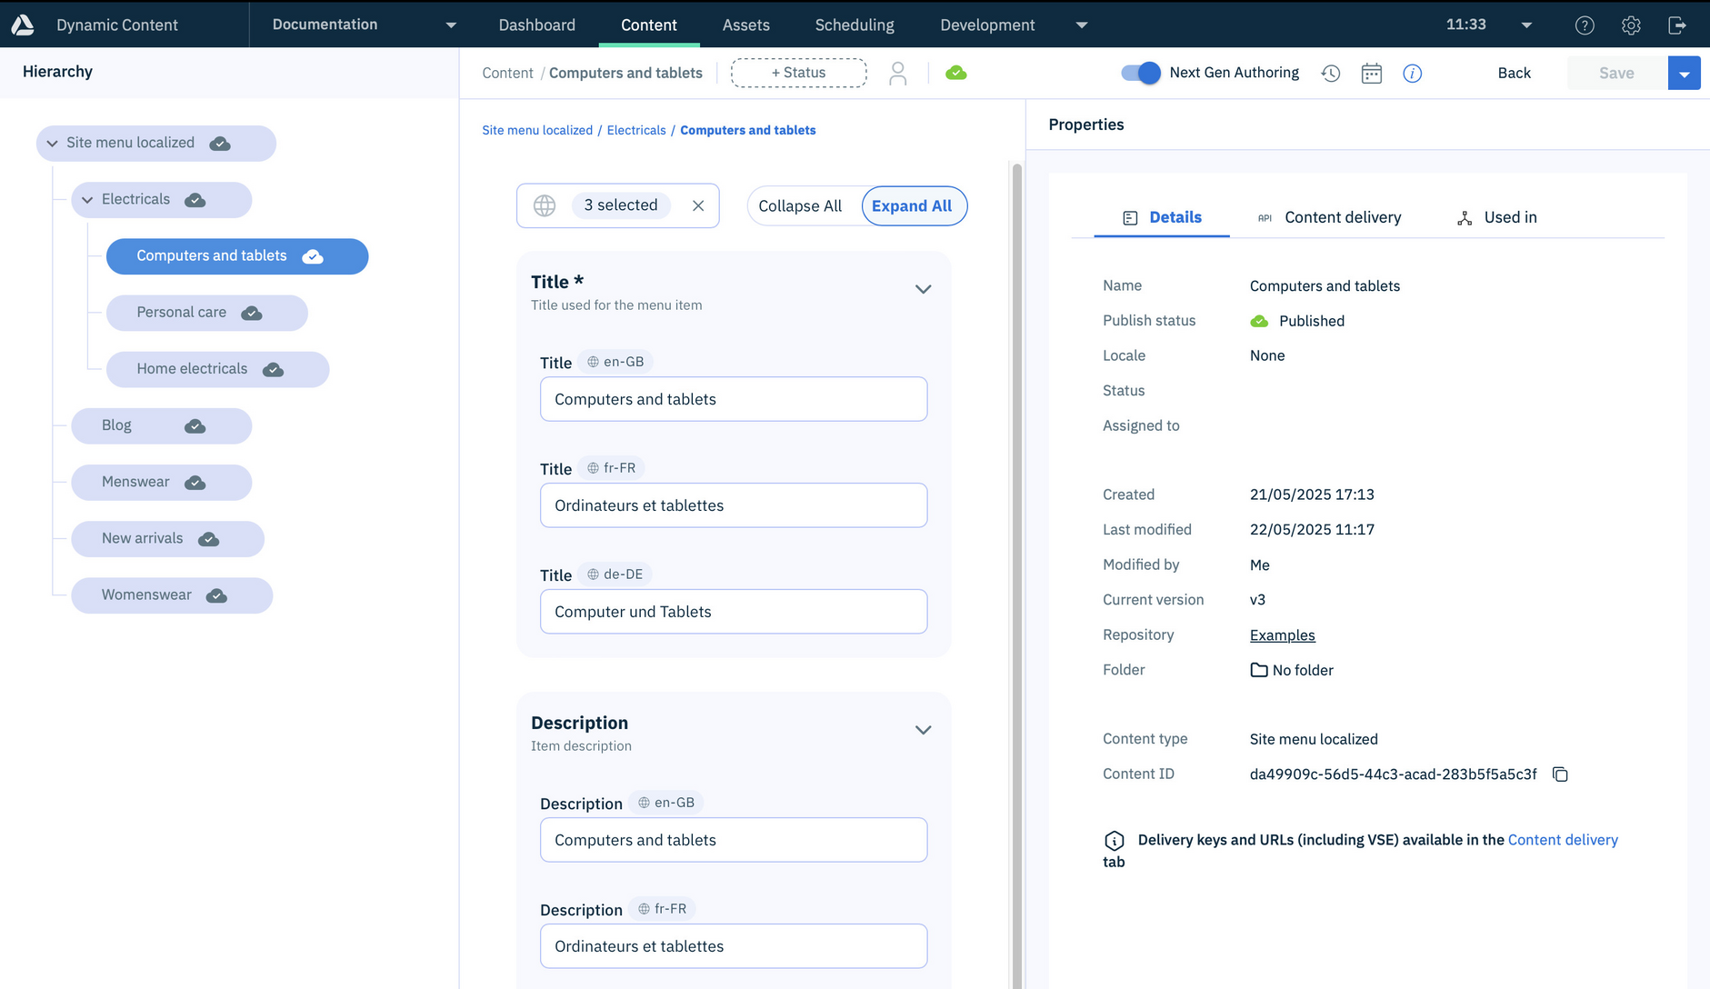
Task: Click green cloud icon beside Published status
Action: (x=1259, y=321)
